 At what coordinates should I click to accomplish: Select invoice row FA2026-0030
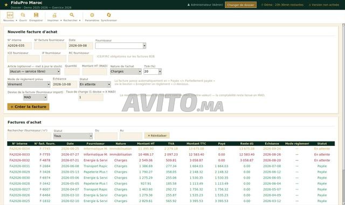171,178
